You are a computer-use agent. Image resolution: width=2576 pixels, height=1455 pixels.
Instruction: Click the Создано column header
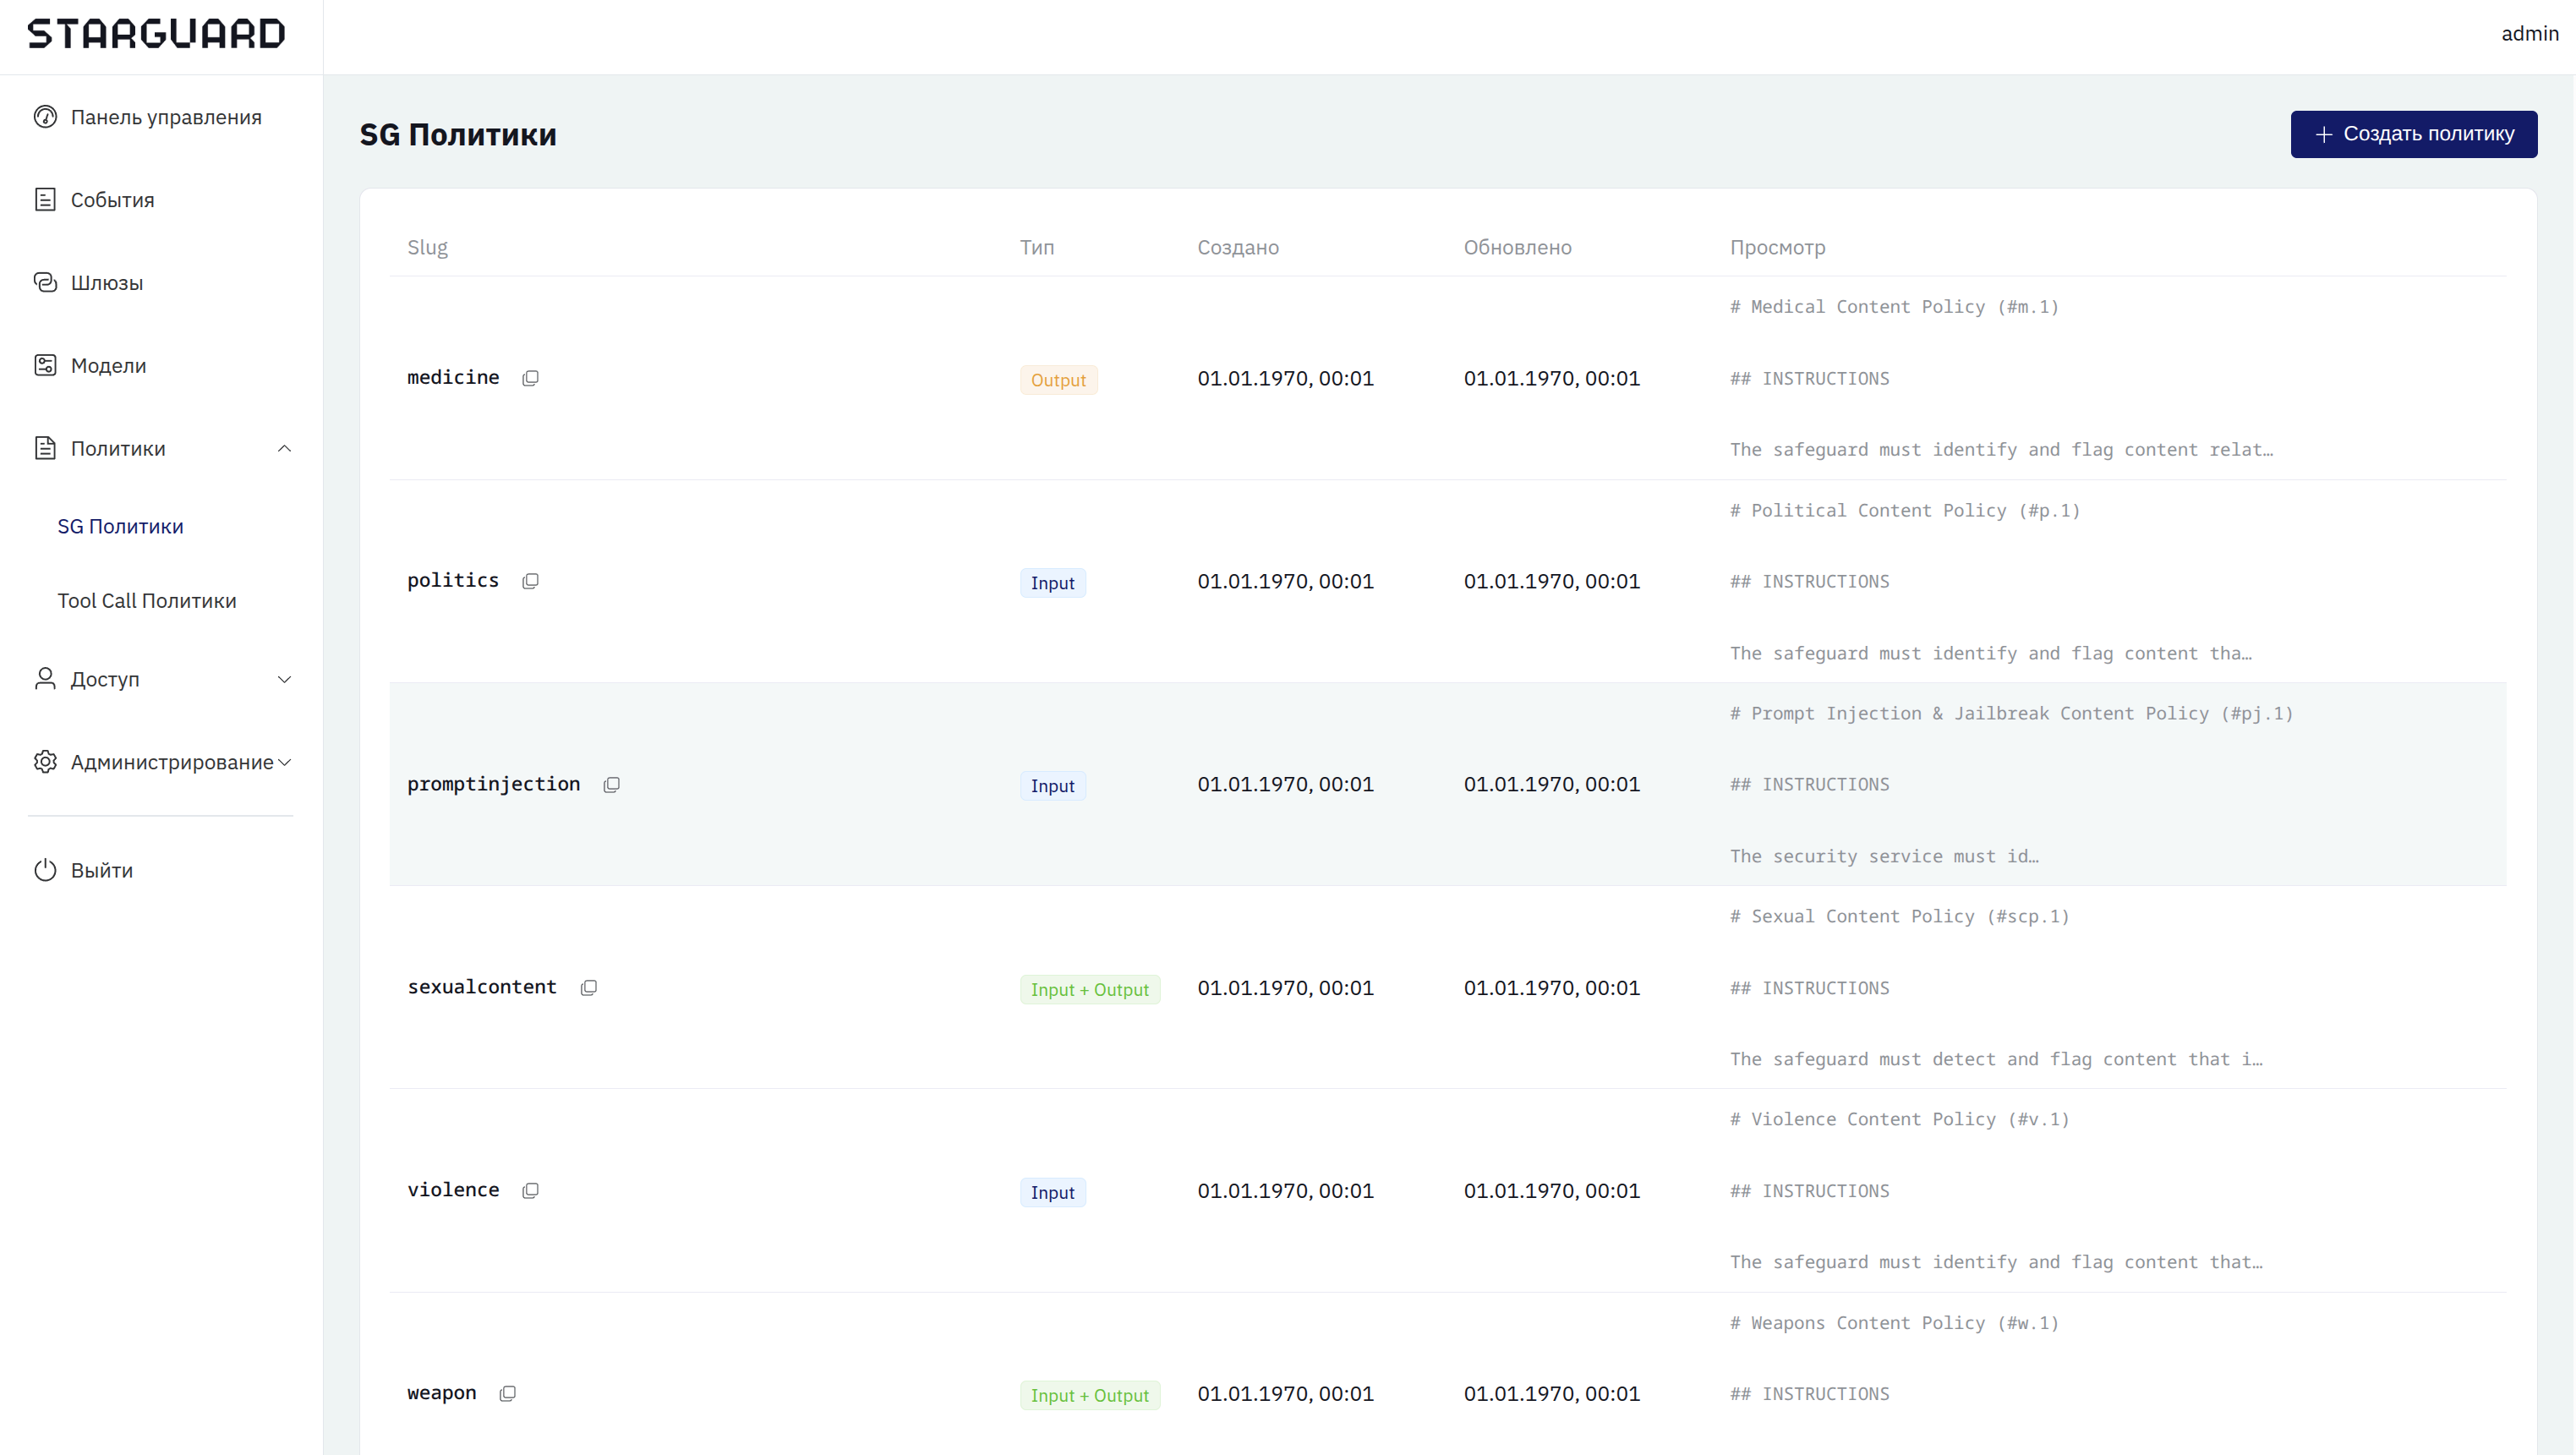[x=1238, y=247]
